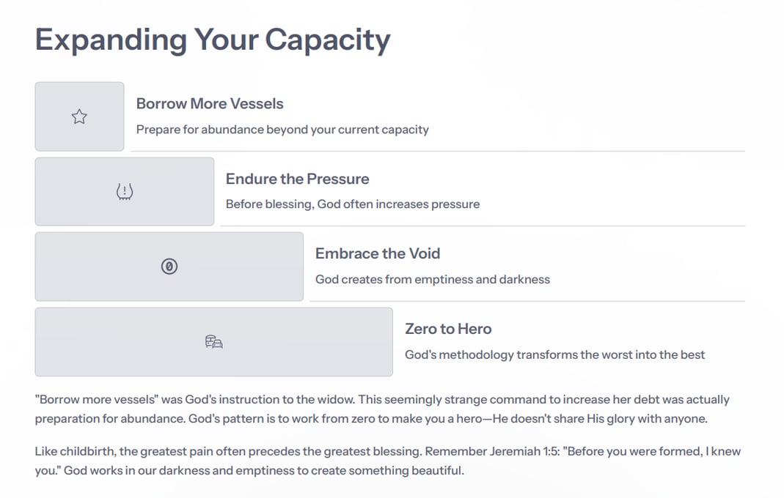Click the paragraph starting Like childbirth

(387, 461)
